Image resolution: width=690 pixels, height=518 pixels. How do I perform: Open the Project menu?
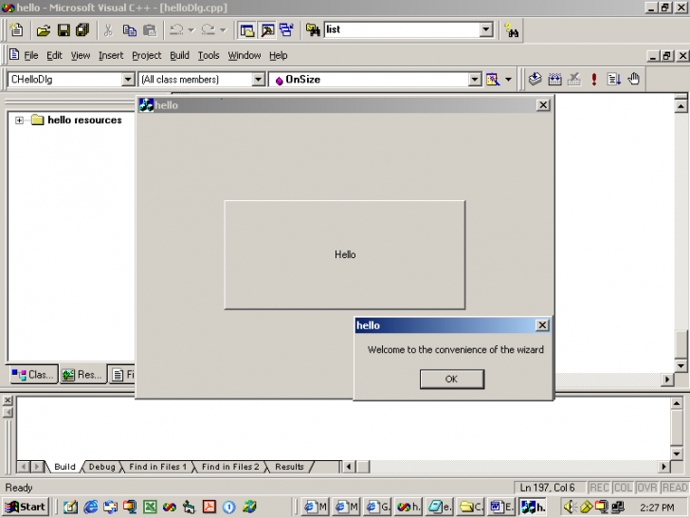(x=147, y=55)
